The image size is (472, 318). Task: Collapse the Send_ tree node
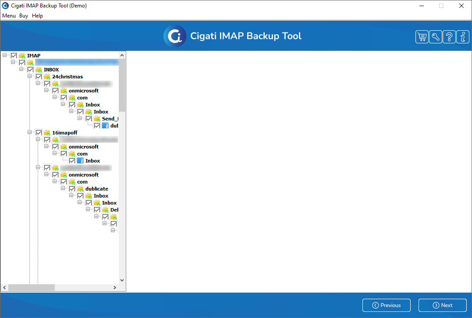[79, 118]
